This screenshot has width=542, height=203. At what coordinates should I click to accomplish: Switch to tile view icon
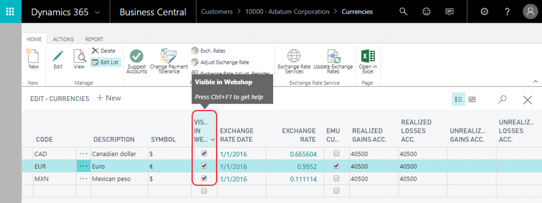pos(472,99)
